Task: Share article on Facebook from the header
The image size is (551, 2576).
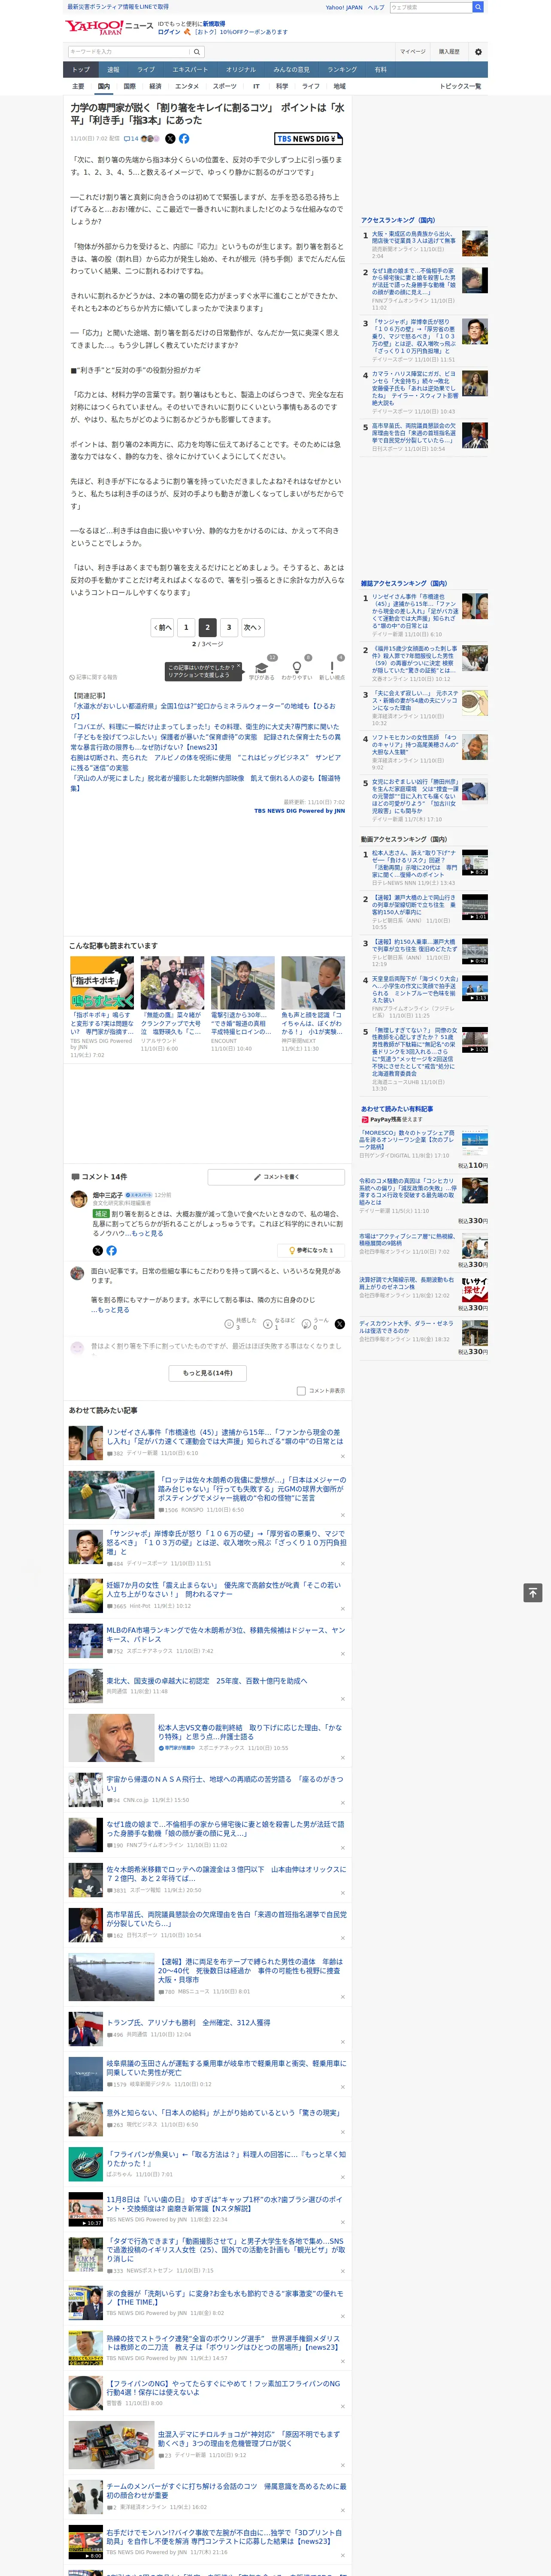Action: [184, 139]
